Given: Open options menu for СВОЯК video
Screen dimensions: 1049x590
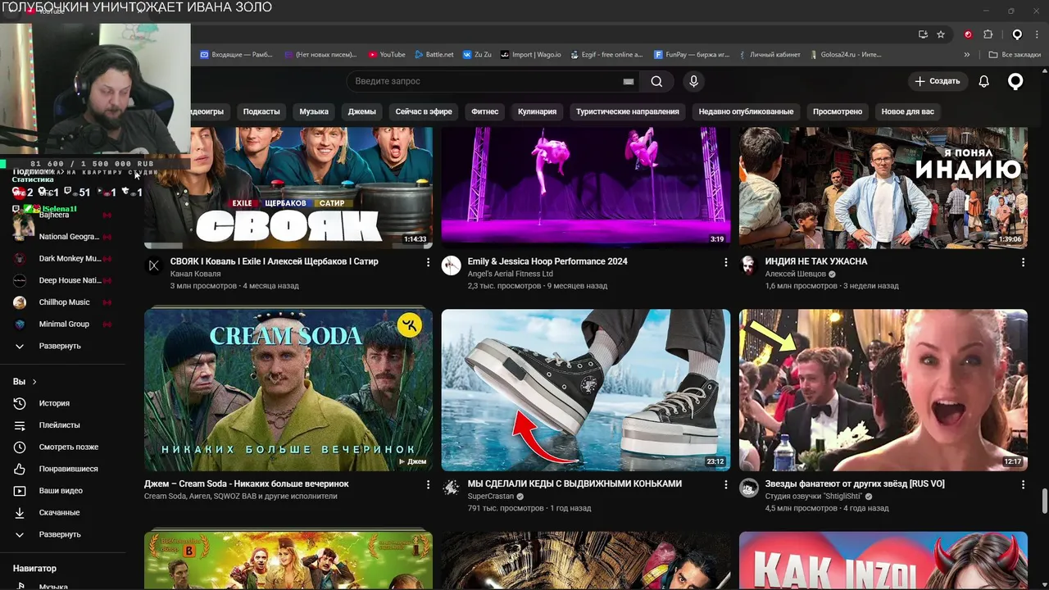Looking at the screenshot, I should pyautogui.click(x=428, y=262).
